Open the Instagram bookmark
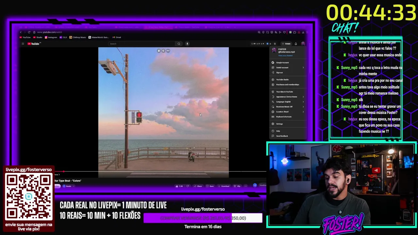Screen dimensions: 418x235 coord(51,38)
